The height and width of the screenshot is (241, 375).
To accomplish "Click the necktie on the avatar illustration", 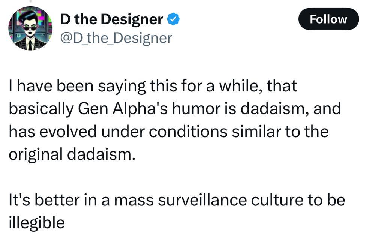I will click(30, 45).
